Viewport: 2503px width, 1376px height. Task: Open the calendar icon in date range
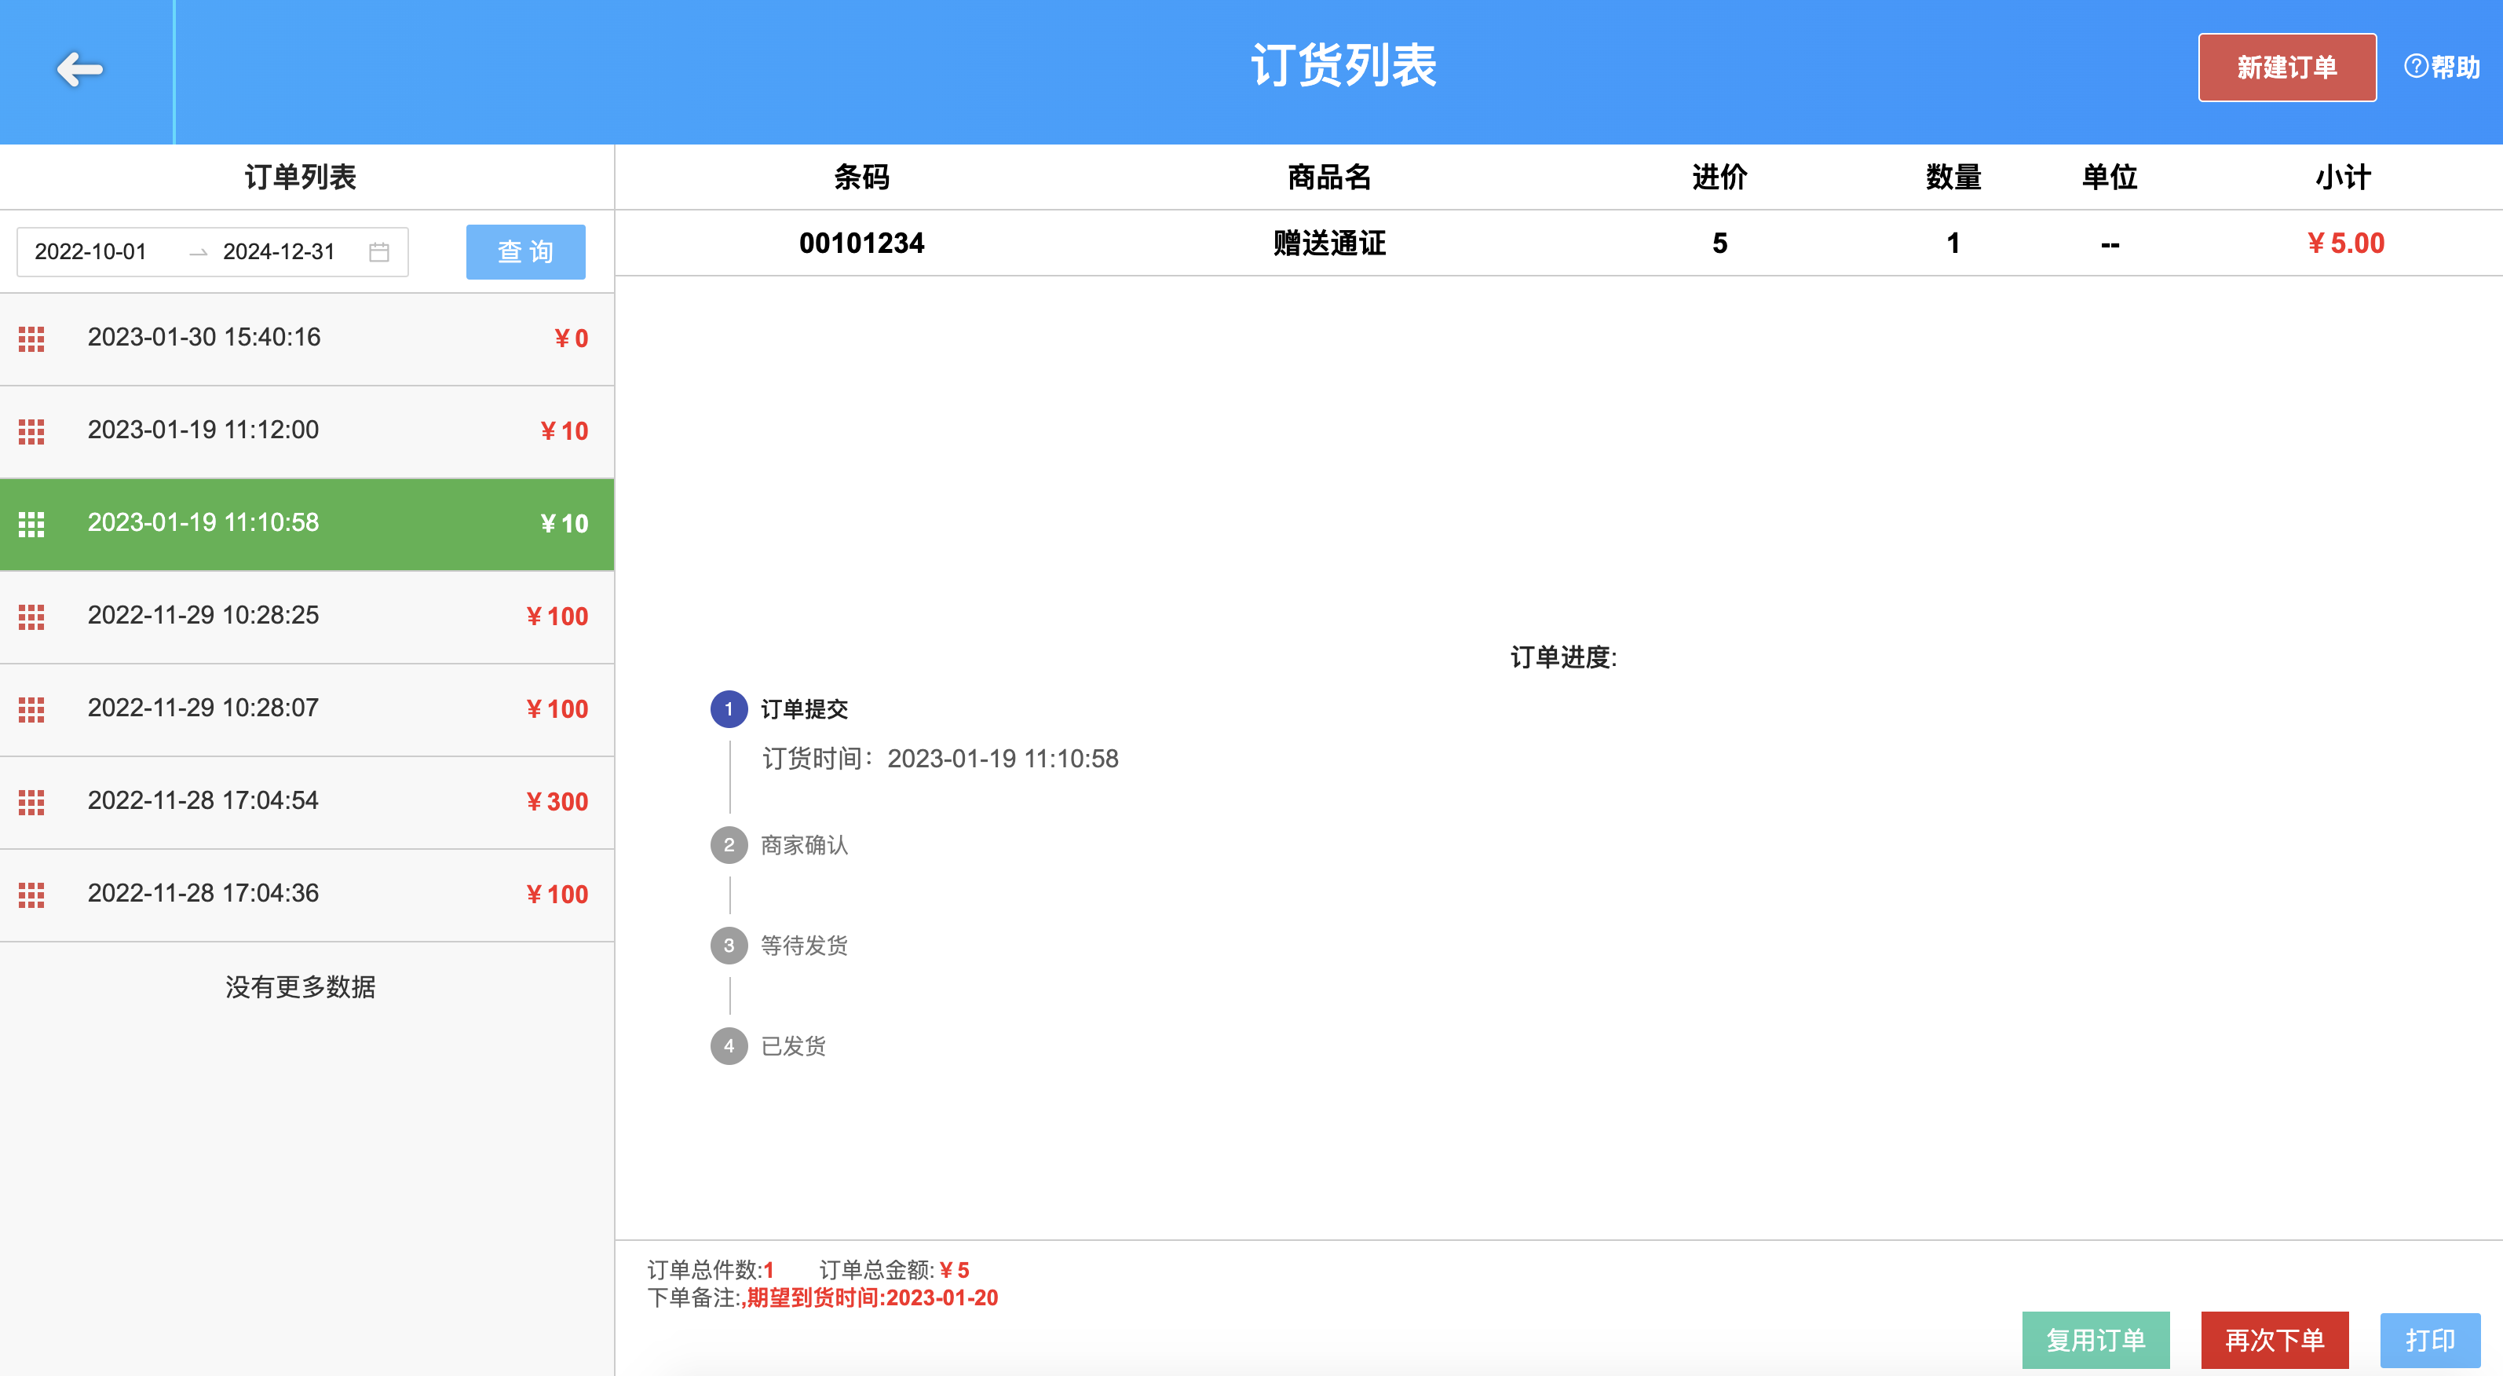(x=379, y=251)
